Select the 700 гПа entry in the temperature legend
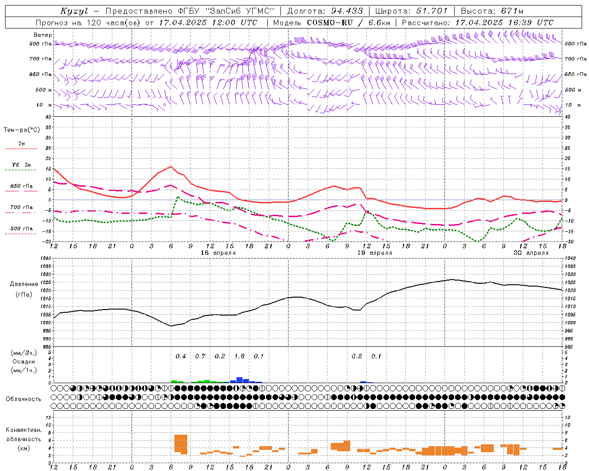 point(22,207)
